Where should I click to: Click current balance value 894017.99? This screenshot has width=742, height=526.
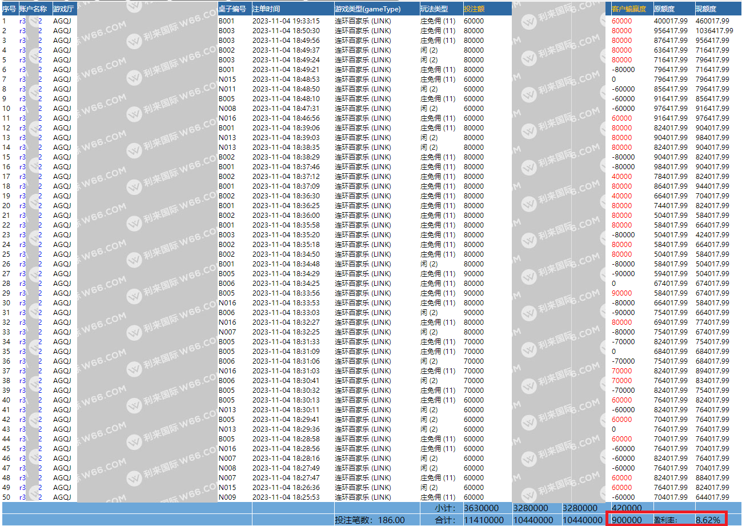tap(713, 371)
